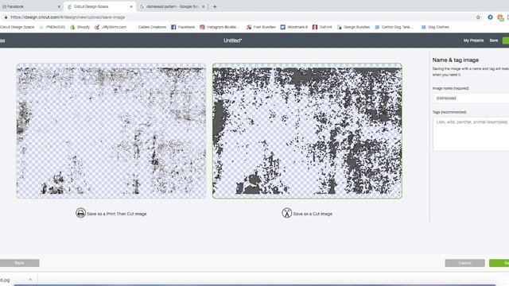
Task: Open the JiffyShirts.com bookmark
Action: point(111,27)
